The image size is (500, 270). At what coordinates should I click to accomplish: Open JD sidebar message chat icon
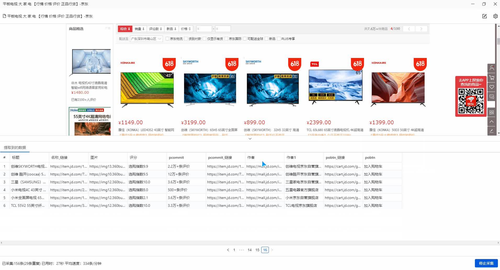pyautogui.click(x=492, y=97)
